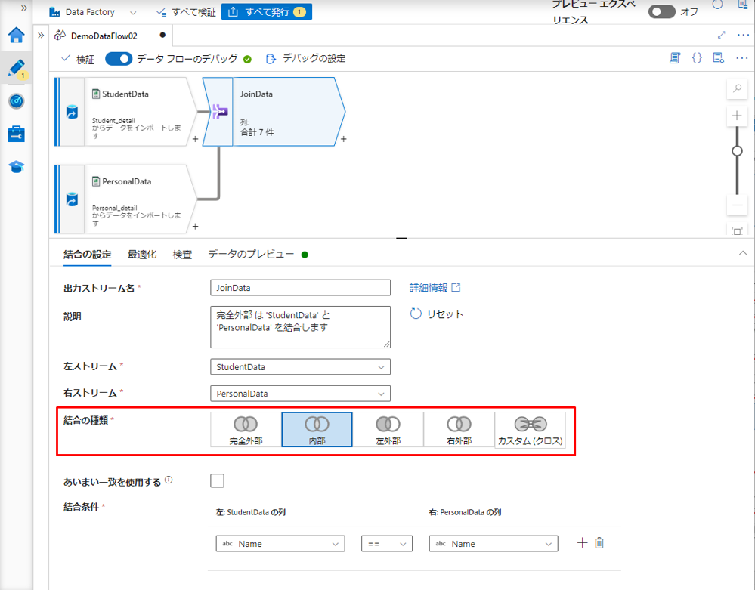The image size is (755, 590).
Task: Click the 検証 validate button
Action: tap(78, 59)
